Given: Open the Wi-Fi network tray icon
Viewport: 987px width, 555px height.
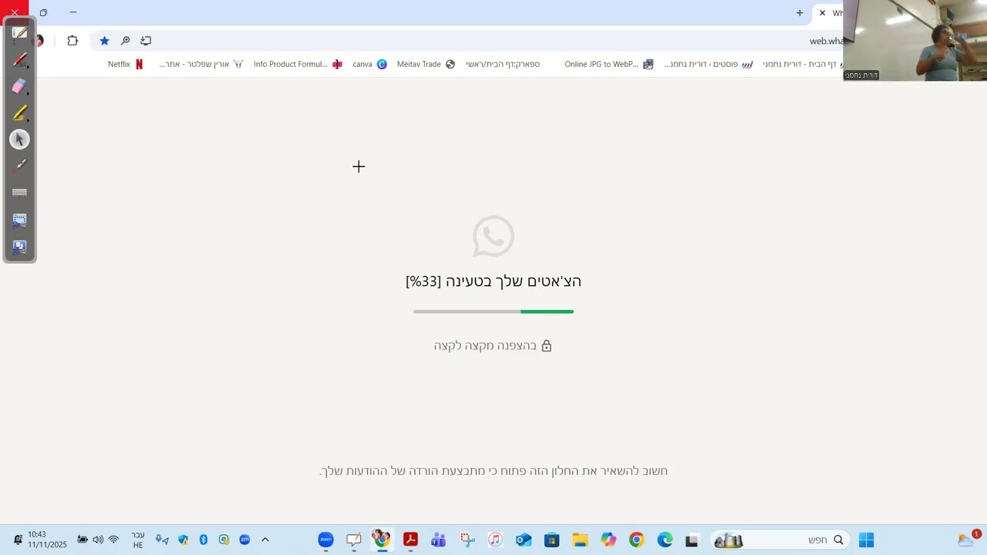Looking at the screenshot, I should [x=113, y=540].
